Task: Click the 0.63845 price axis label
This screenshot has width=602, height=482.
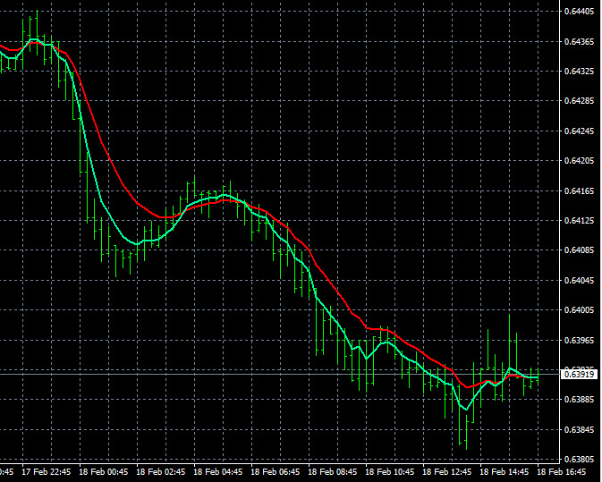Action: point(579,429)
